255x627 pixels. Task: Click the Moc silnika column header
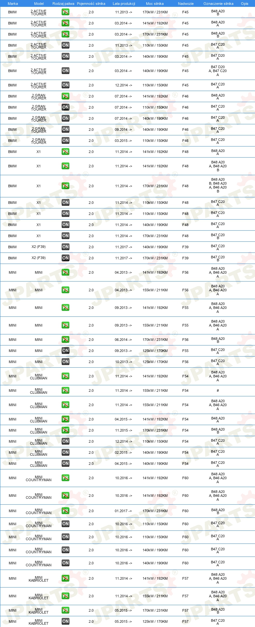click(x=155, y=4)
